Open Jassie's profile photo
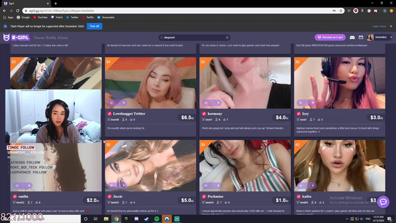 click(x=150, y=165)
